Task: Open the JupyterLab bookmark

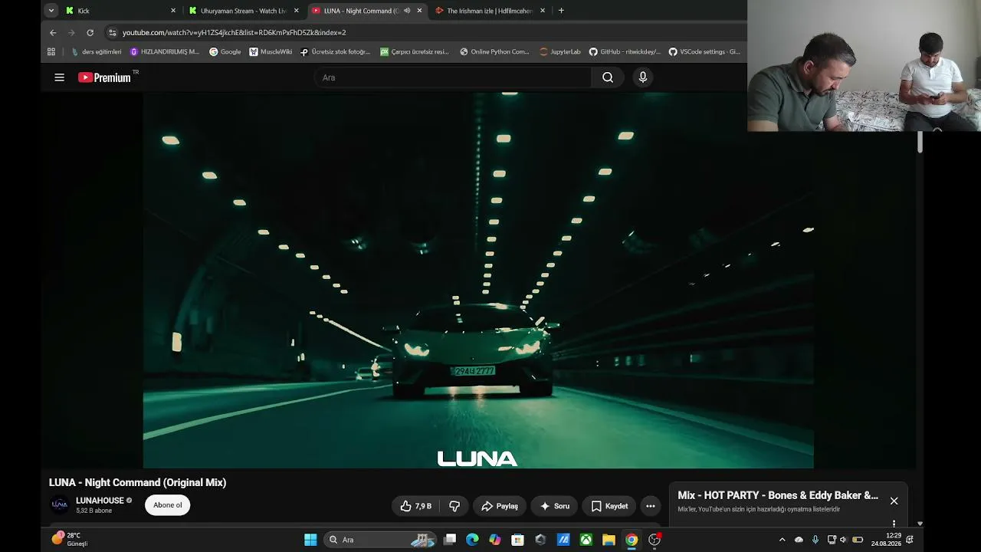Action: coord(560,52)
